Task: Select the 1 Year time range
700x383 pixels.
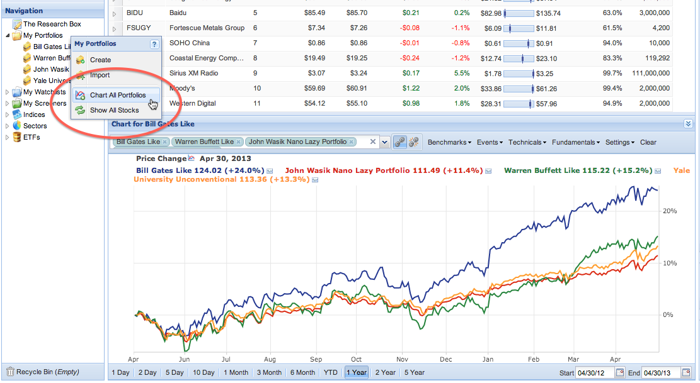Action: [357, 372]
